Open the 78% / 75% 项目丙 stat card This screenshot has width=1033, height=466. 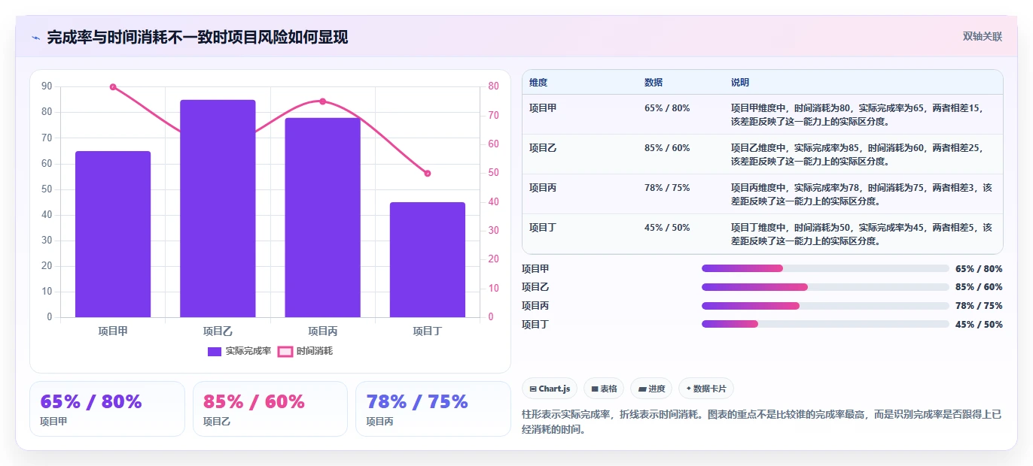[433, 409]
